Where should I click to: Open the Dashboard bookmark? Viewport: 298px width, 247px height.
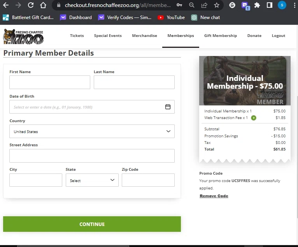pyautogui.click(x=76, y=18)
